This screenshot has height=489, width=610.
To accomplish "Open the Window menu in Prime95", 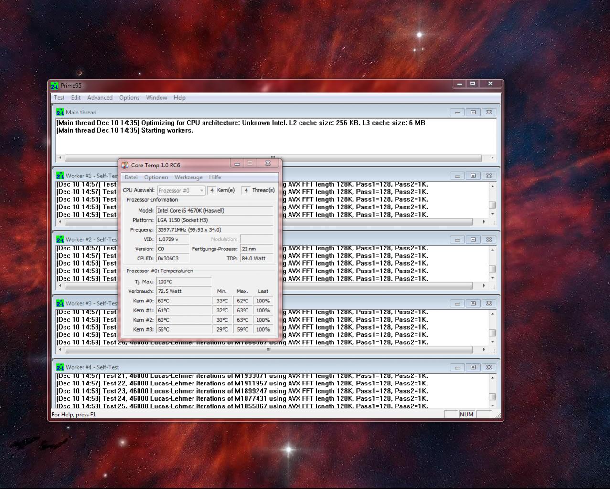I will (157, 98).
